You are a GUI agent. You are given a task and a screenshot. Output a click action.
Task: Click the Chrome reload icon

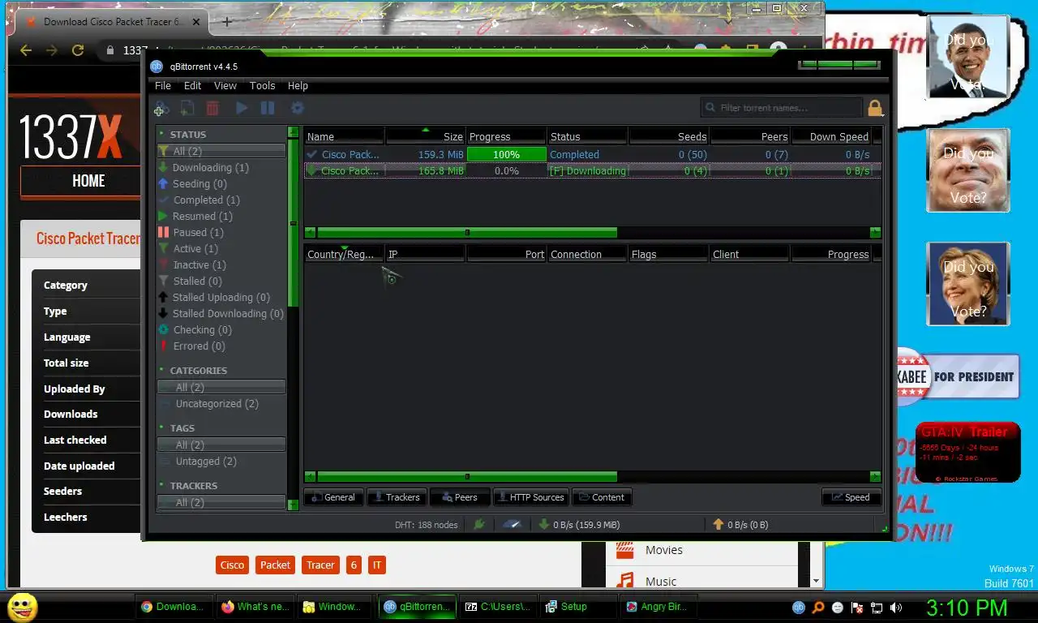point(78,50)
